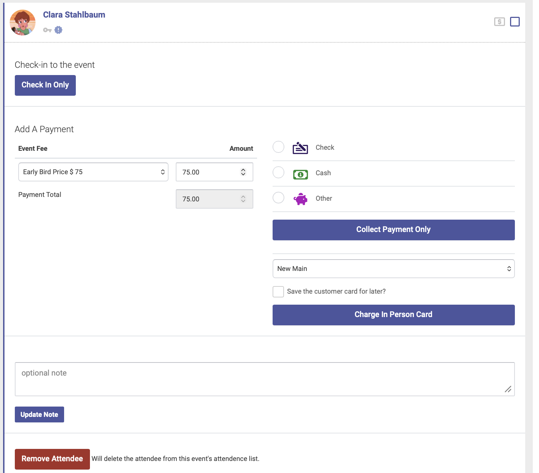Click Clara Stahlbaum's avatar picture
The height and width of the screenshot is (473, 539).
23,22
